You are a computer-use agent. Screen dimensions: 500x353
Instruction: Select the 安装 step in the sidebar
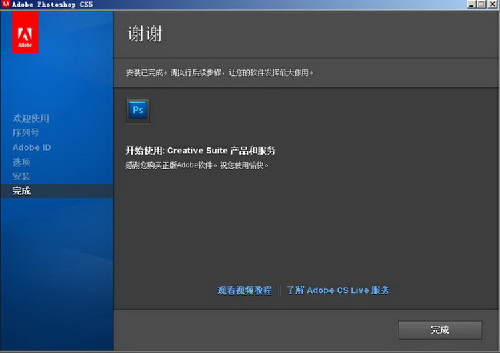[x=21, y=176]
